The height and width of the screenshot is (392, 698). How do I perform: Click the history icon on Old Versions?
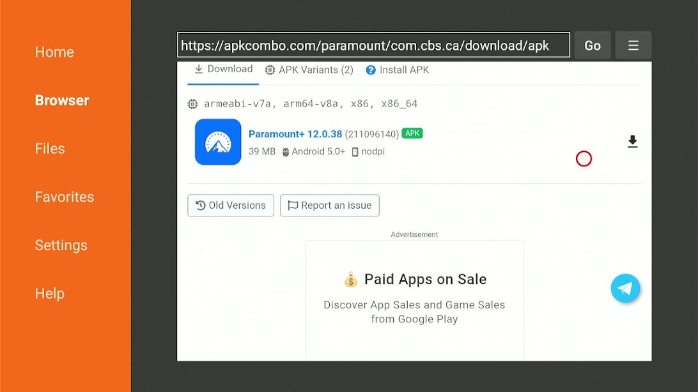(x=201, y=206)
